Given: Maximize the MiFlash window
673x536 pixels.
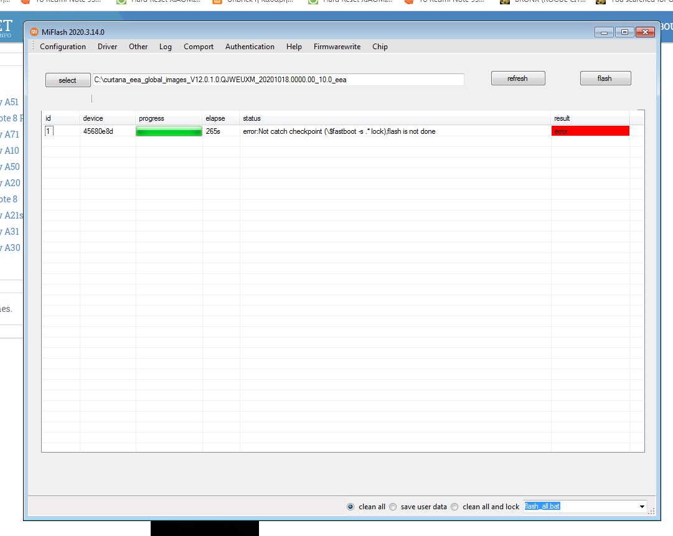Looking at the screenshot, I should 624,32.
